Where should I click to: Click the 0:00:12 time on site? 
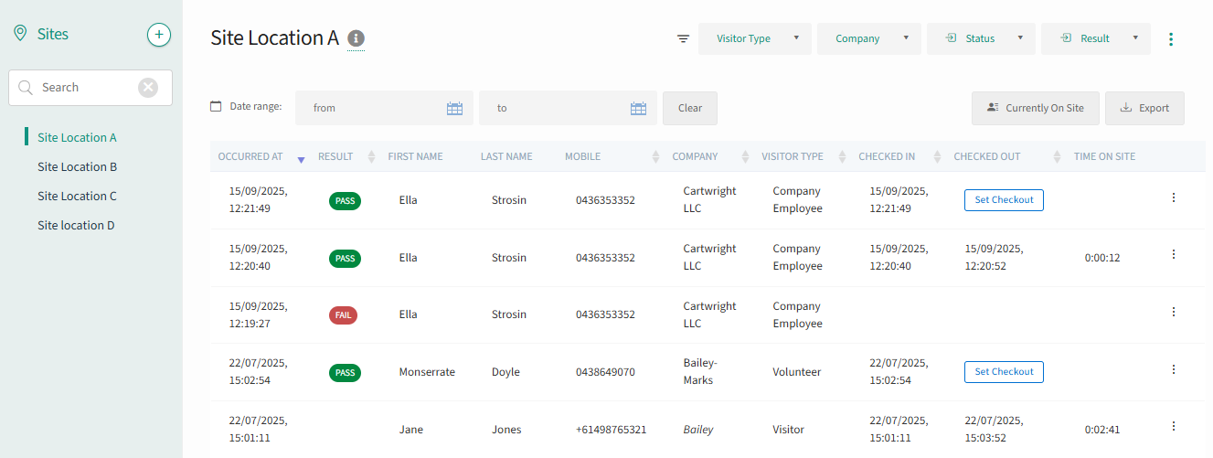coord(1102,258)
